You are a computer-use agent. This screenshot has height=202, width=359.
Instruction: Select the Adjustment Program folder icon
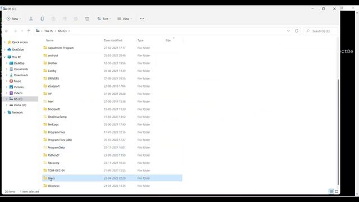coord(45,48)
